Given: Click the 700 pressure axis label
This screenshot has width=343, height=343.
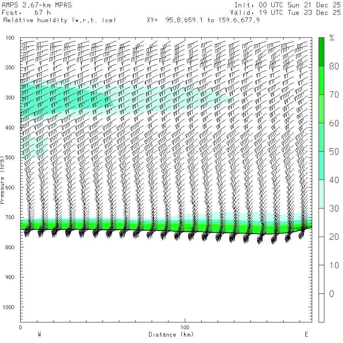Looking at the screenshot, I should [x=10, y=217].
